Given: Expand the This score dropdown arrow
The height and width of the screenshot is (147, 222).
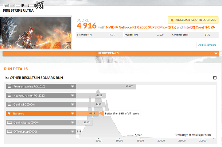Looking at the screenshot, I should point(72,114).
